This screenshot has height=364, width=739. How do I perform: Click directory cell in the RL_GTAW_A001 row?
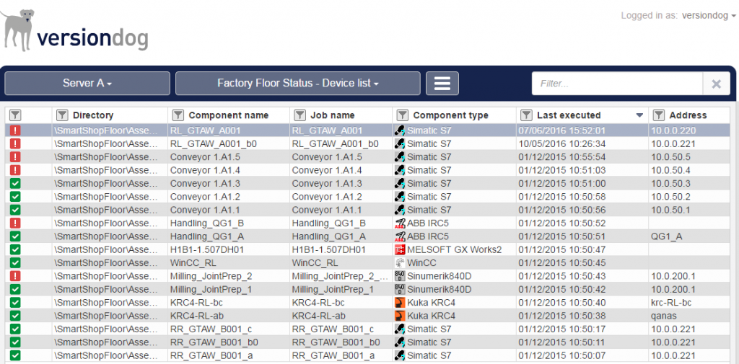coord(110,130)
